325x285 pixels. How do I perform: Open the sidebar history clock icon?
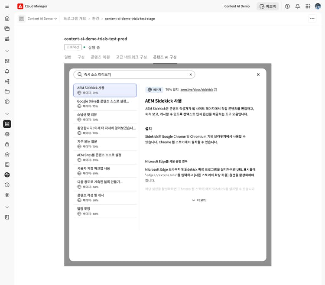(7, 185)
